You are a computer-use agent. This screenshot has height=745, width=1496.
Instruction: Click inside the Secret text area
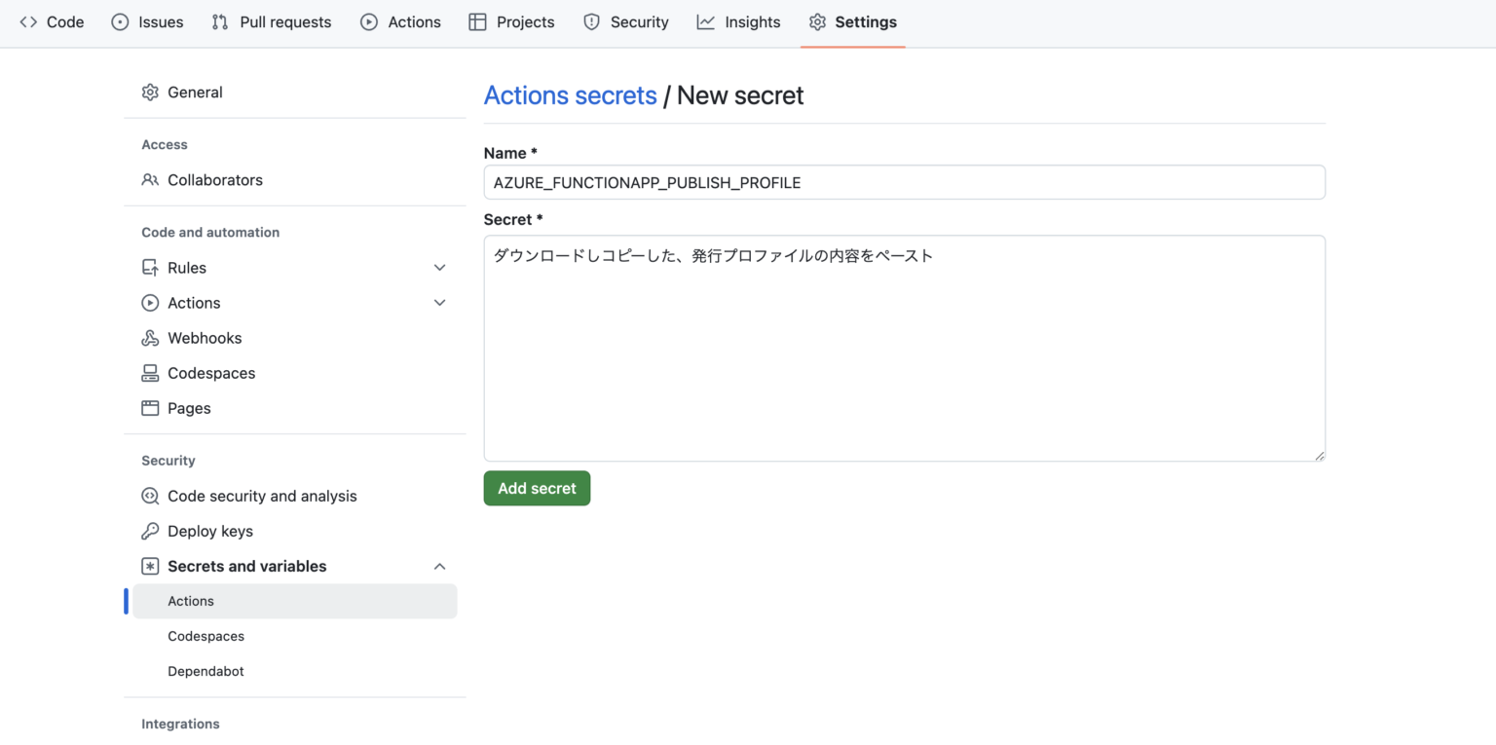(x=904, y=348)
